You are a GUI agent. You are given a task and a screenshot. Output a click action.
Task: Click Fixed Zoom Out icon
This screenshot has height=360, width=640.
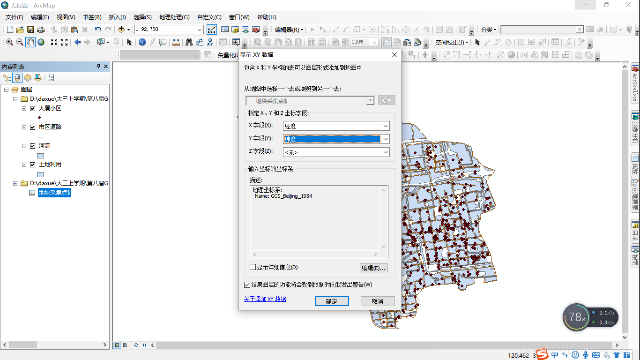pos(64,42)
